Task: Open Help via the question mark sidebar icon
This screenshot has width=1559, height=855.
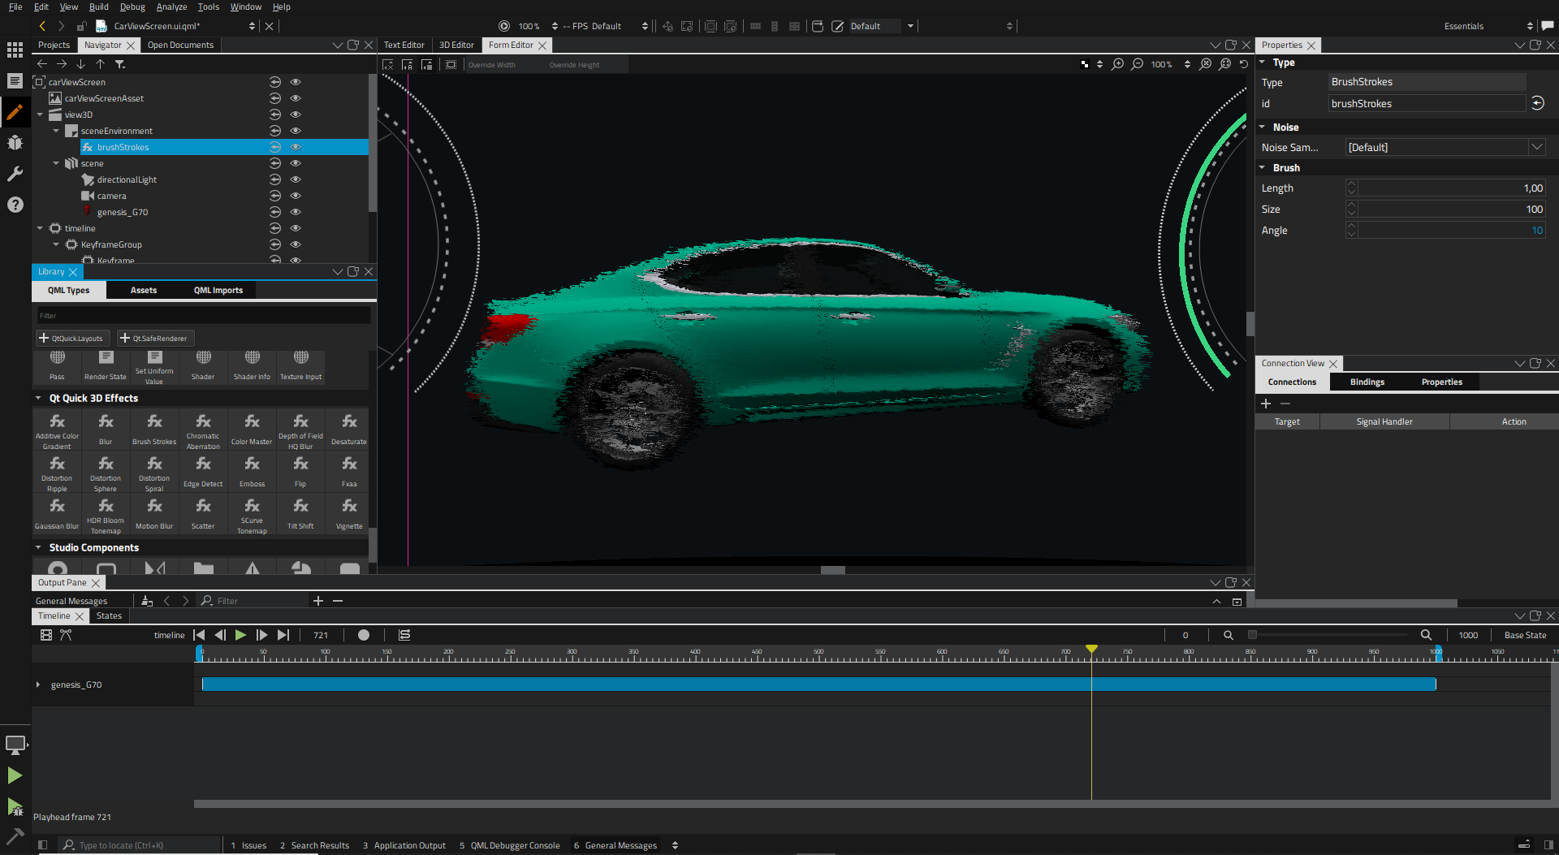Action: tap(15, 205)
